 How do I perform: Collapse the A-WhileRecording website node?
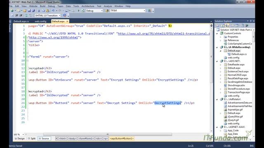tap(217, 47)
